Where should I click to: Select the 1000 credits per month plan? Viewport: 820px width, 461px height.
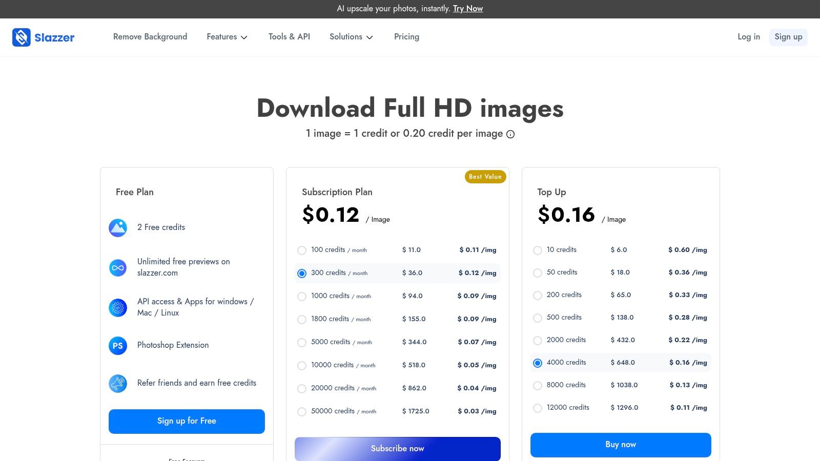click(x=302, y=296)
